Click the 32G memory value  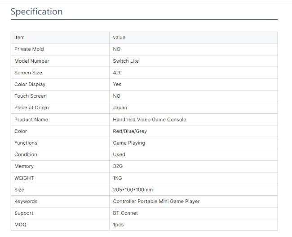[x=118, y=166]
